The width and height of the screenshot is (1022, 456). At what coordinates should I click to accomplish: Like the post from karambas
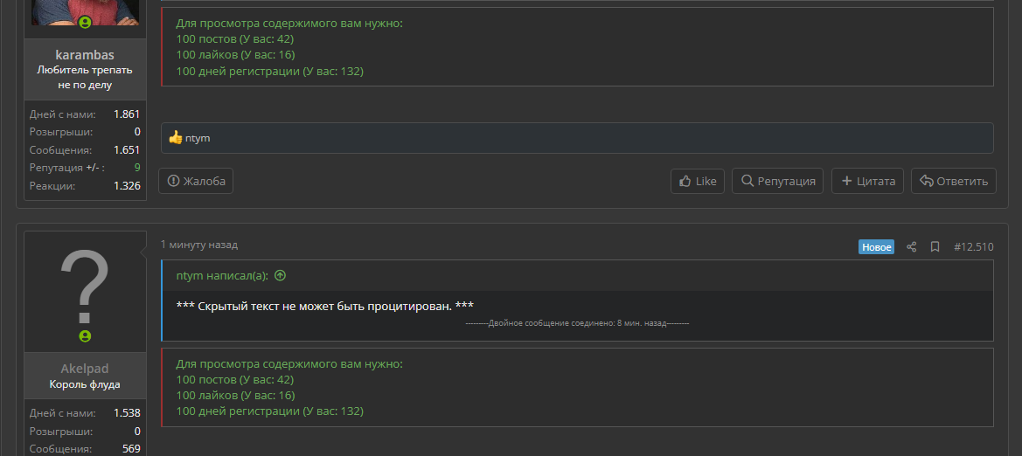(698, 181)
